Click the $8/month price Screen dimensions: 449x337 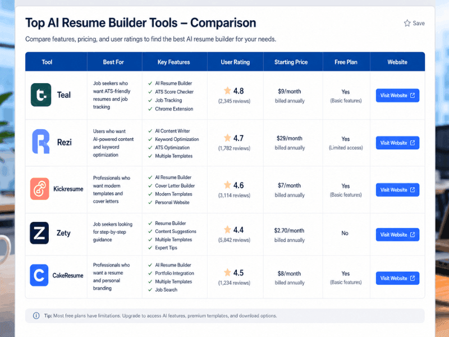289,274
